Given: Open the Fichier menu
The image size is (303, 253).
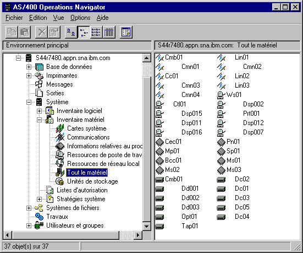Looking at the screenshot, I should click(14, 18).
